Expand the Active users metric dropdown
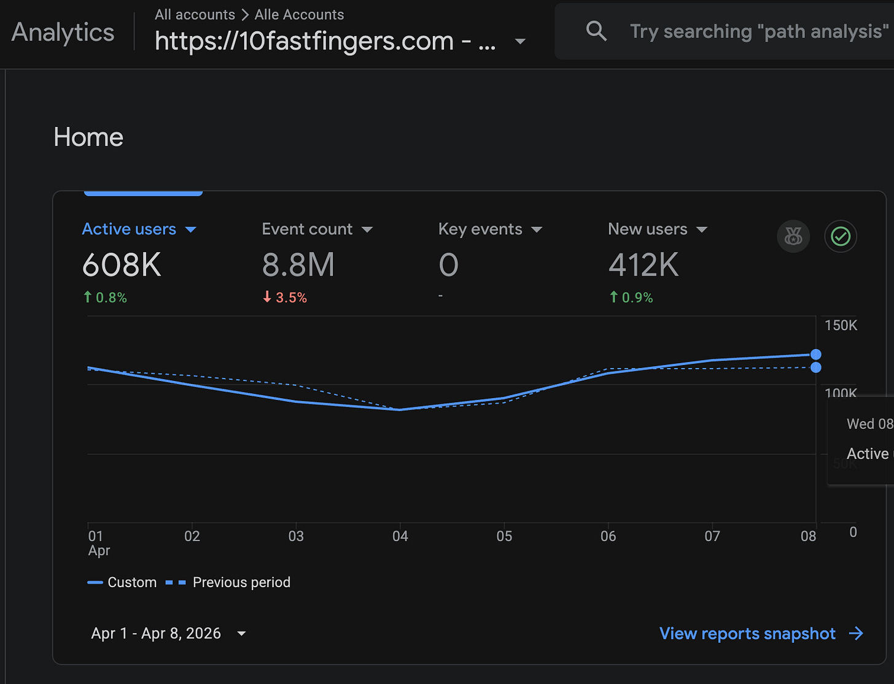The image size is (894, 684). pyautogui.click(x=190, y=229)
